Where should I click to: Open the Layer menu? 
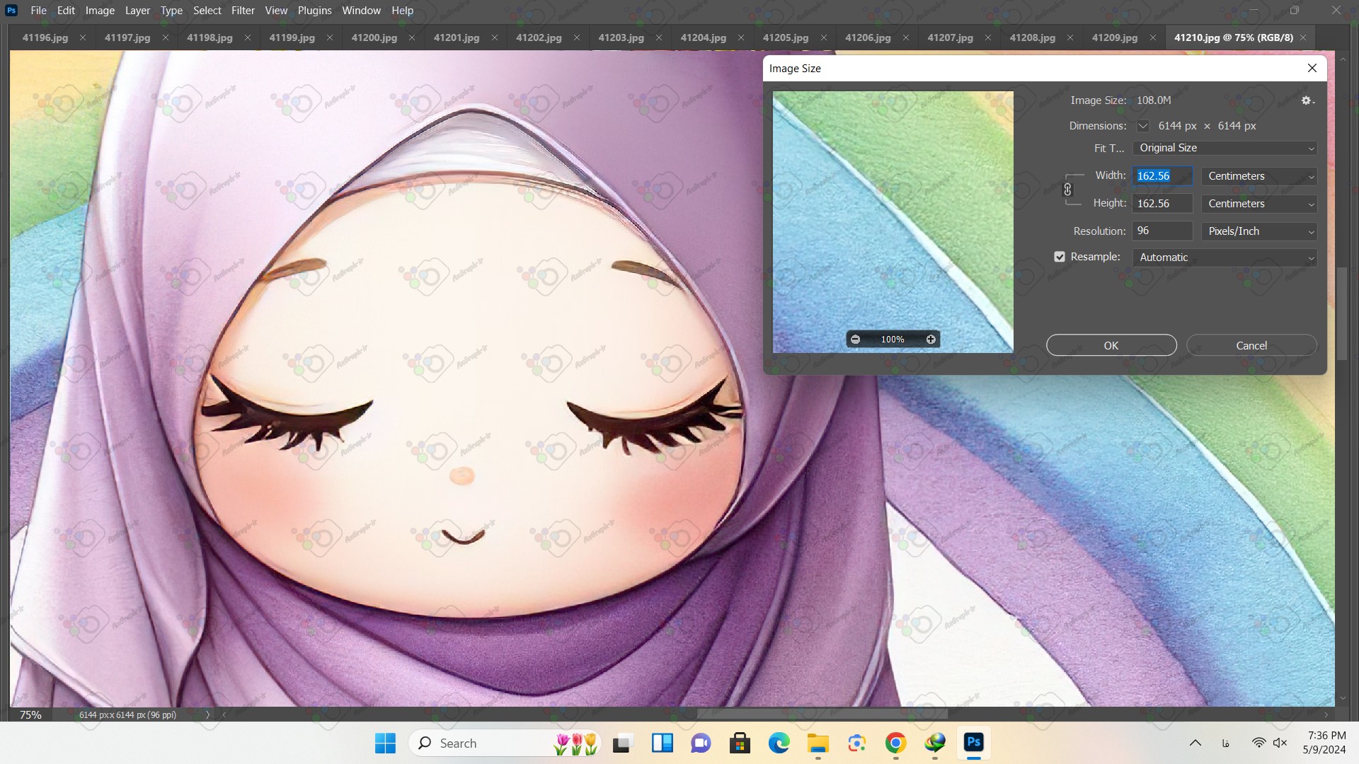[137, 10]
